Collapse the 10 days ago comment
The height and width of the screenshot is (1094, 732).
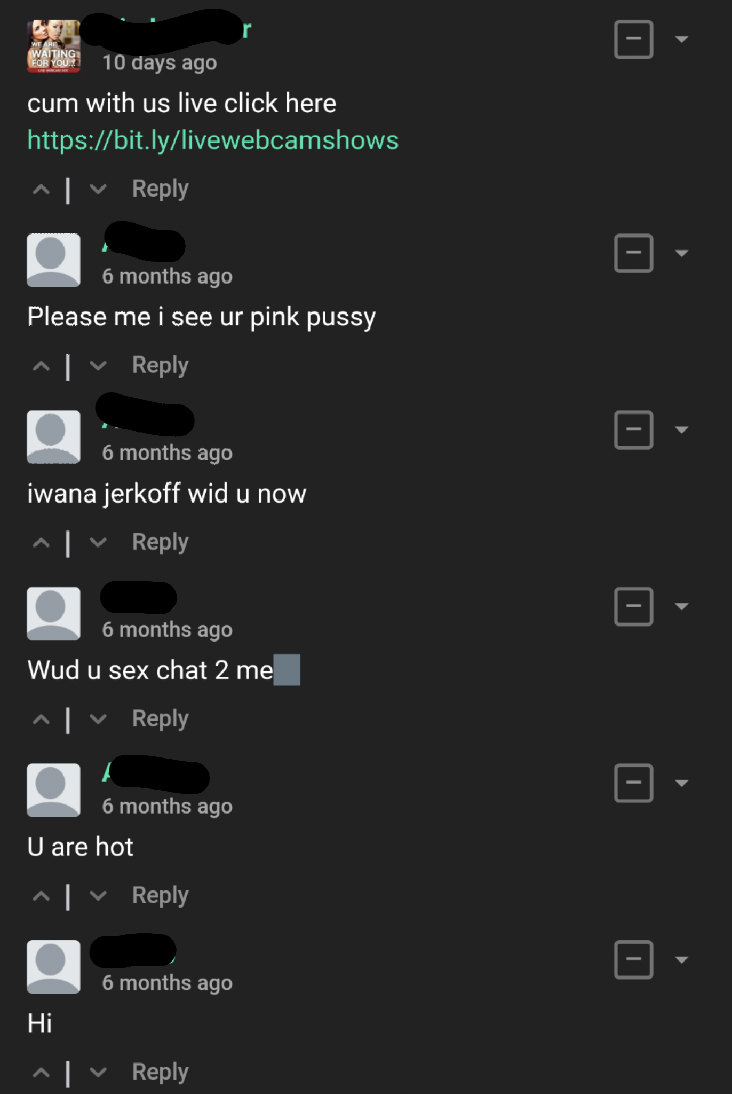(633, 39)
